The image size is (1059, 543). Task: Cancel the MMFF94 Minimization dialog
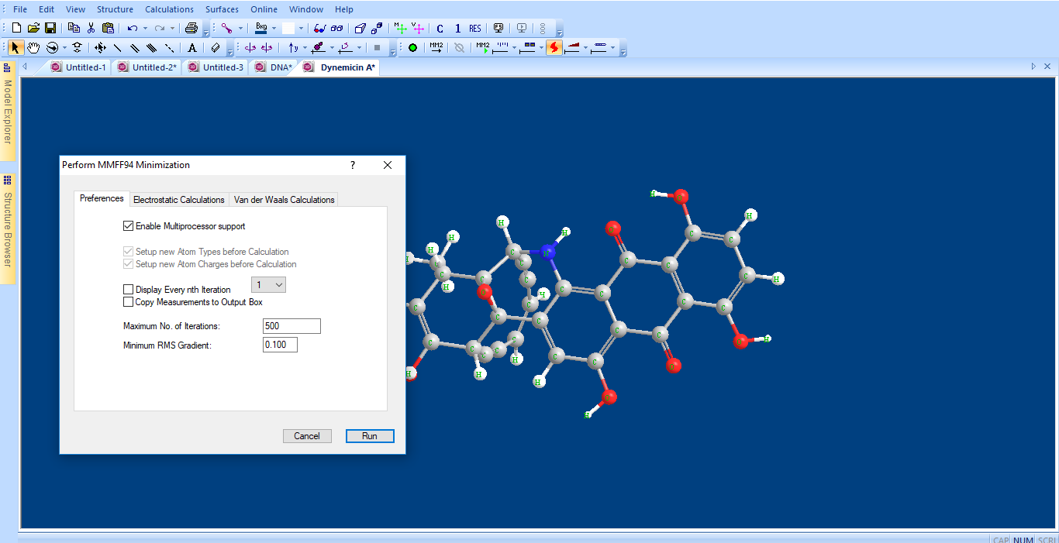click(x=307, y=436)
